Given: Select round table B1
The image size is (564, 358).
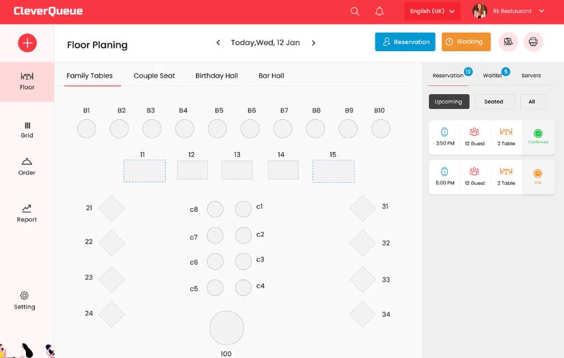Looking at the screenshot, I should pyautogui.click(x=87, y=129).
